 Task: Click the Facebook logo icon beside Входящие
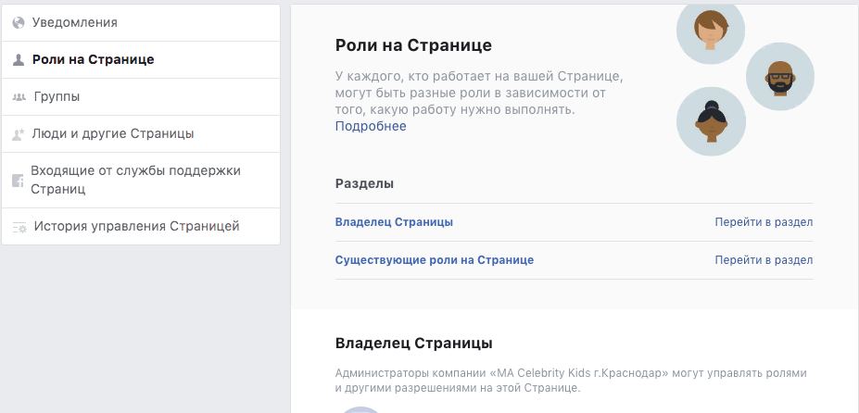tap(17, 181)
